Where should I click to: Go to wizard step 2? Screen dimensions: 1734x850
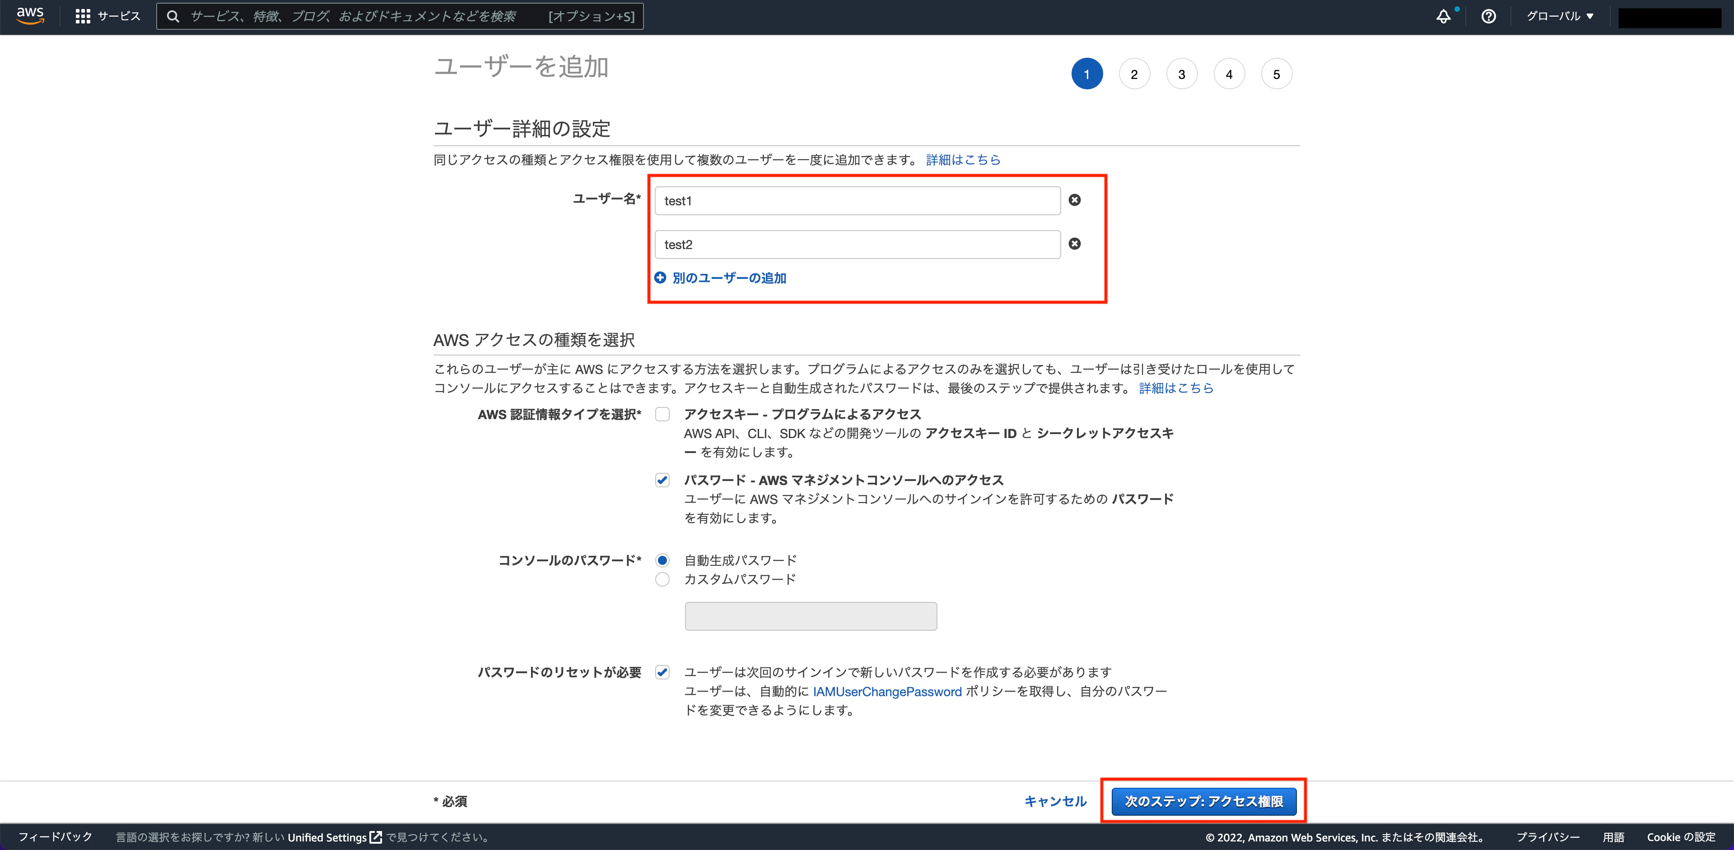[1134, 74]
